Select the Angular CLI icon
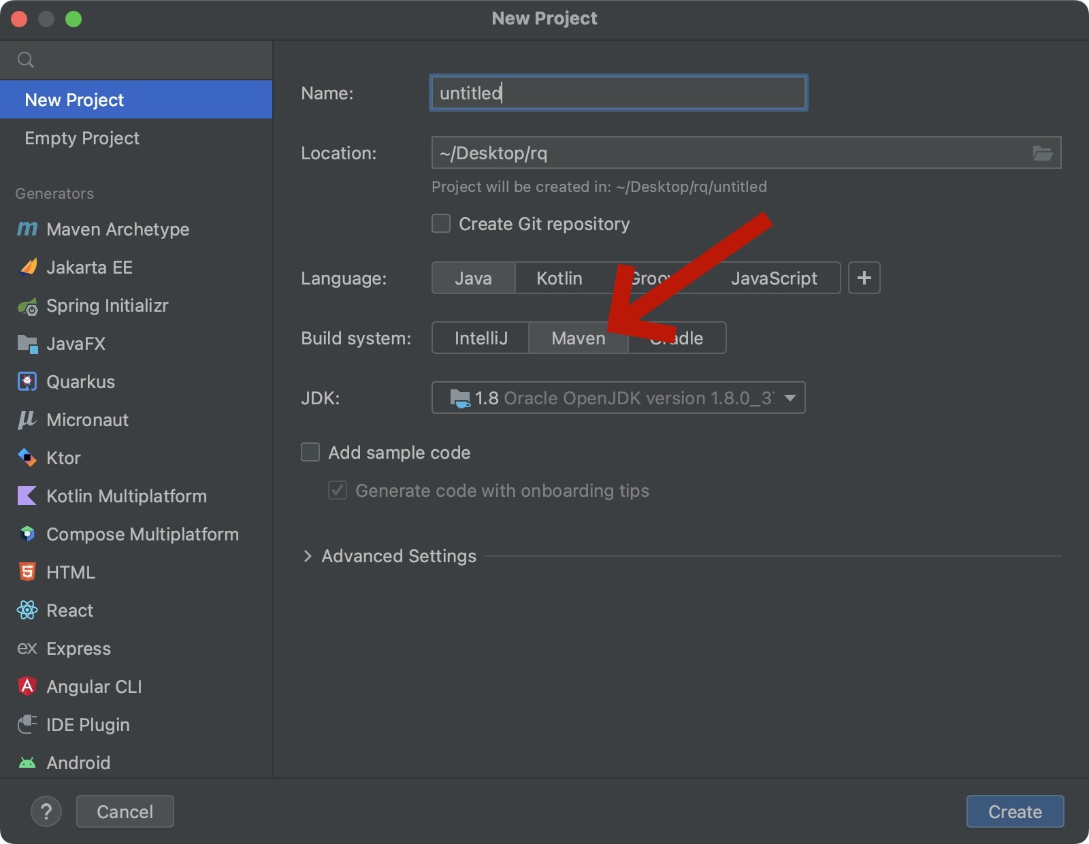Screen dimensions: 1089x844 click(27, 686)
